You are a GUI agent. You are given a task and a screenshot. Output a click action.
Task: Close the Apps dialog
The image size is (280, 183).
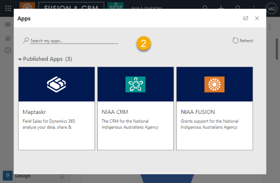click(257, 18)
